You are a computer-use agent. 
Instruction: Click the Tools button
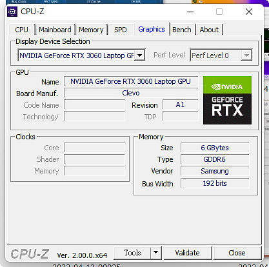(x=132, y=253)
